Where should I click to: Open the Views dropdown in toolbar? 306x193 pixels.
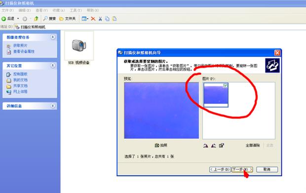[x=85, y=19]
